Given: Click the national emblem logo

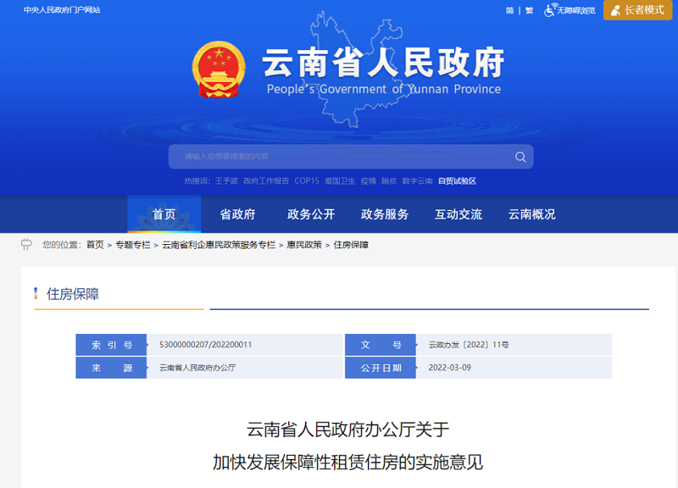Looking at the screenshot, I should [x=219, y=68].
